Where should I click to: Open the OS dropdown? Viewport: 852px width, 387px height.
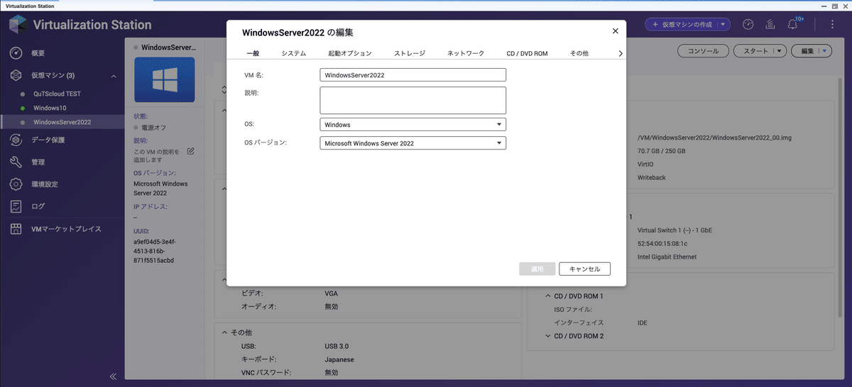coord(413,125)
